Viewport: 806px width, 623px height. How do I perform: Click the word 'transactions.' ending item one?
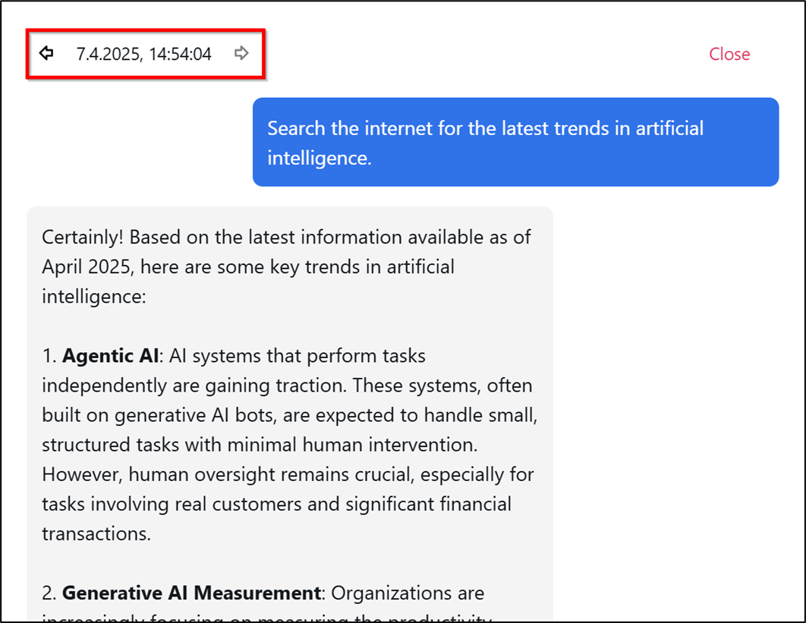coord(96,533)
